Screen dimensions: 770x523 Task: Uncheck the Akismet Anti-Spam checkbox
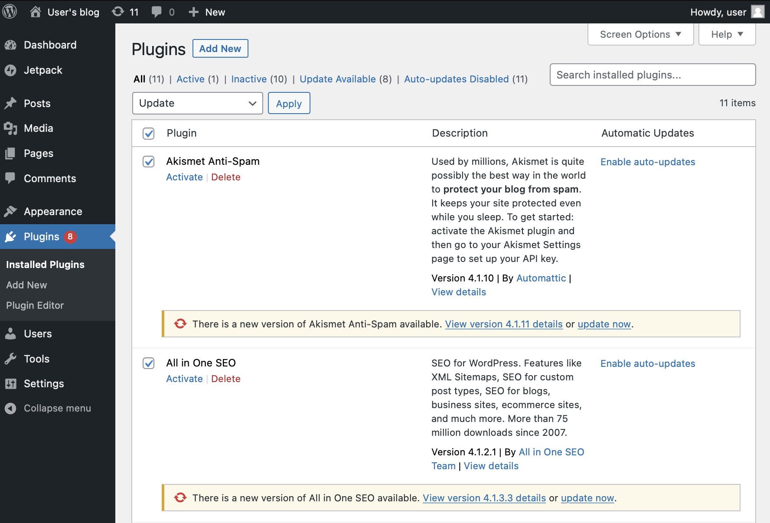(x=148, y=162)
